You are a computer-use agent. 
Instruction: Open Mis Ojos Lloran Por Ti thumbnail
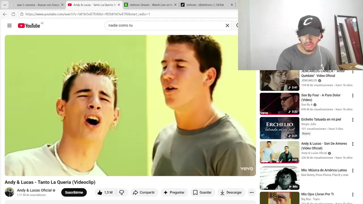[279, 198]
